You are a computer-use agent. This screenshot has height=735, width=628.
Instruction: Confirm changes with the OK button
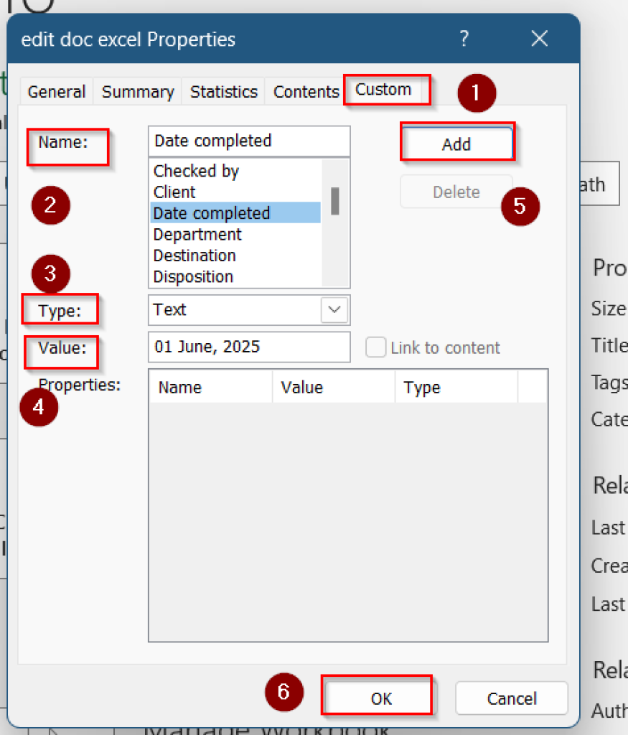377,698
